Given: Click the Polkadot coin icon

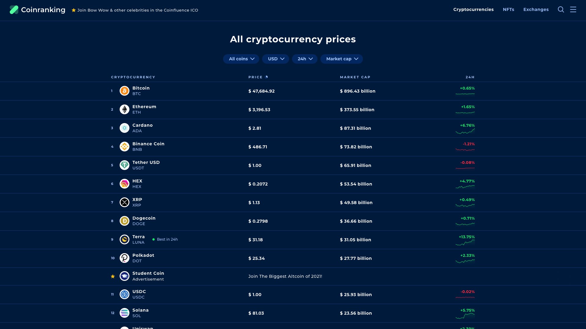Looking at the screenshot, I should [125, 258].
